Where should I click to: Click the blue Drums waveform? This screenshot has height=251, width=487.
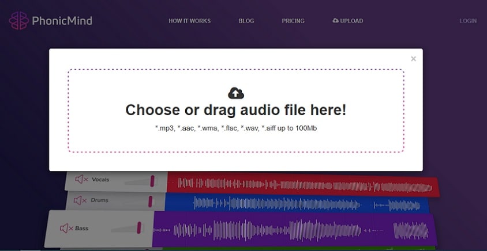pos(297,204)
